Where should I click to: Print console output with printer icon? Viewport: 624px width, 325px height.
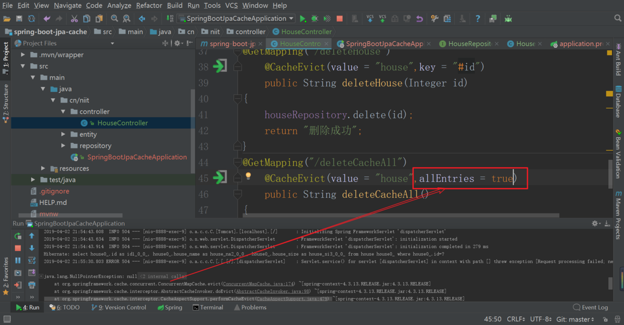point(32,285)
